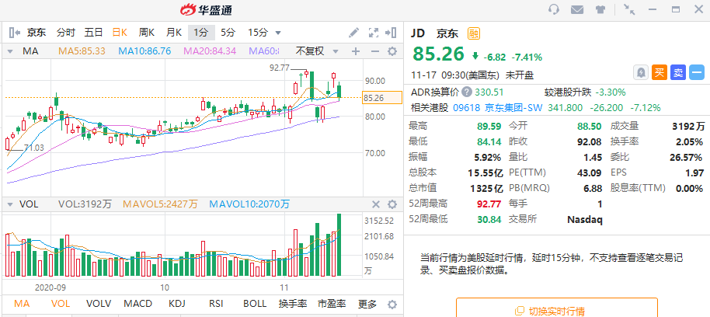Screen dimensions: 710x317
Task: Select MACD indicator tab
Action: pyautogui.click(x=137, y=304)
